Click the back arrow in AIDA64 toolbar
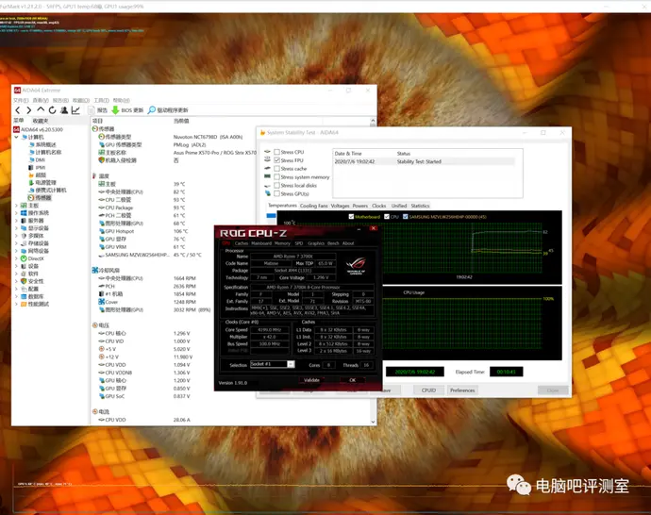This screenshot has width=651, height=515. [17, 110]
